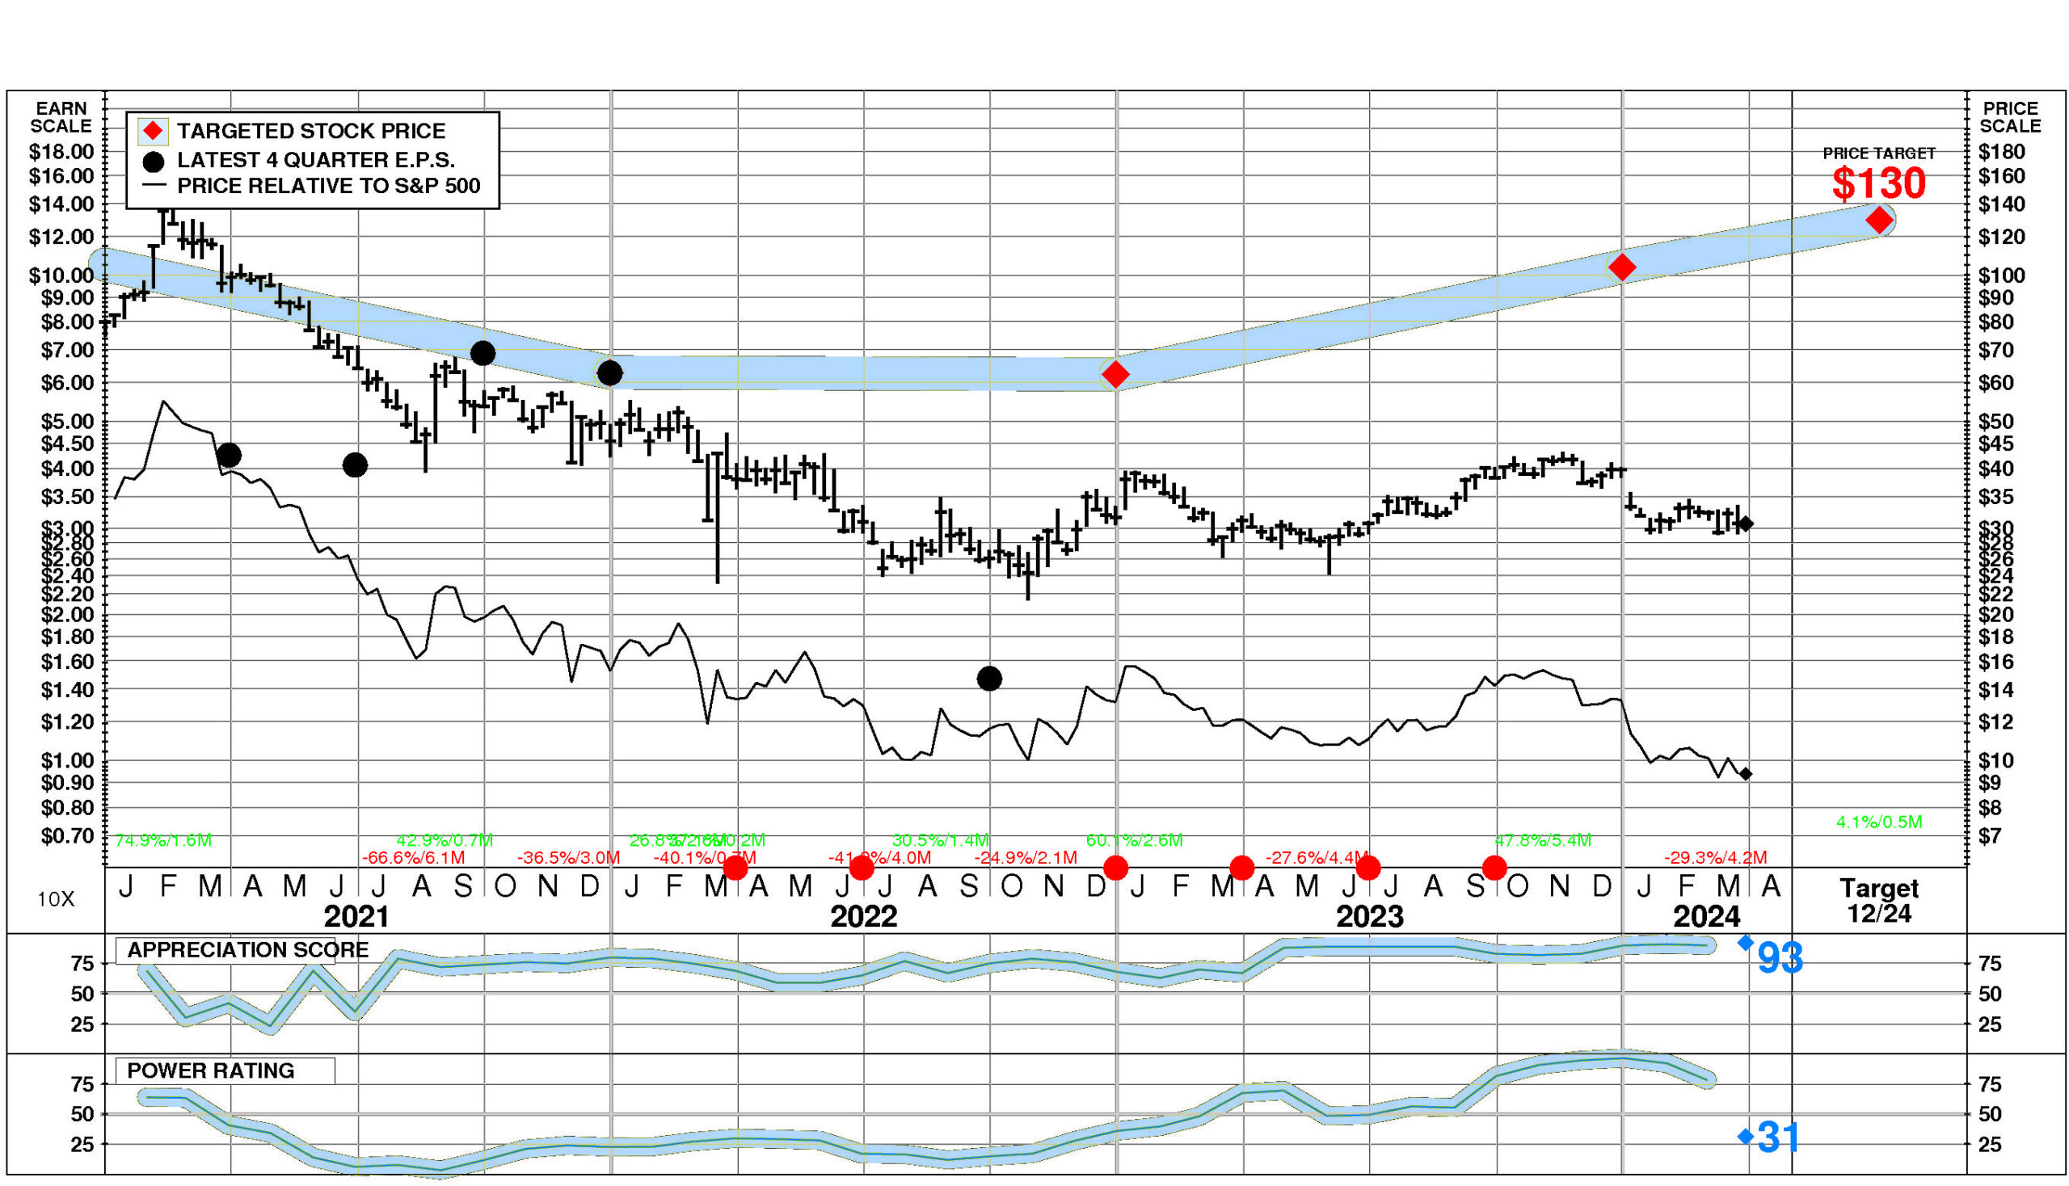Click the red diamond marker in the legend
Screen dimensions: 2069x1186
pos(153,131)
